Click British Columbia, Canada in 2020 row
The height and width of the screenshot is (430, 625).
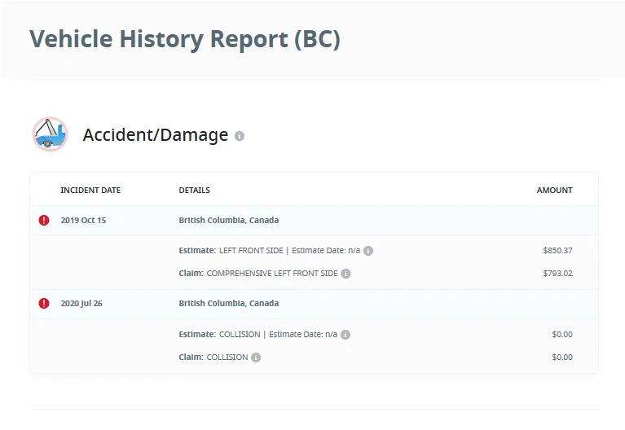(229, 303)
